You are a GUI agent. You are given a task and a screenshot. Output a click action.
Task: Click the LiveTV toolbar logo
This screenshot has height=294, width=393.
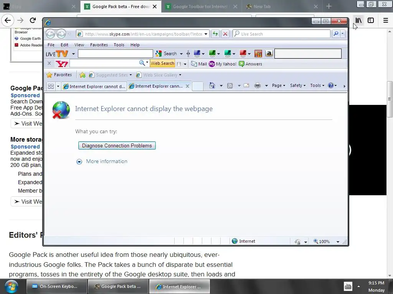coord(57,54)
